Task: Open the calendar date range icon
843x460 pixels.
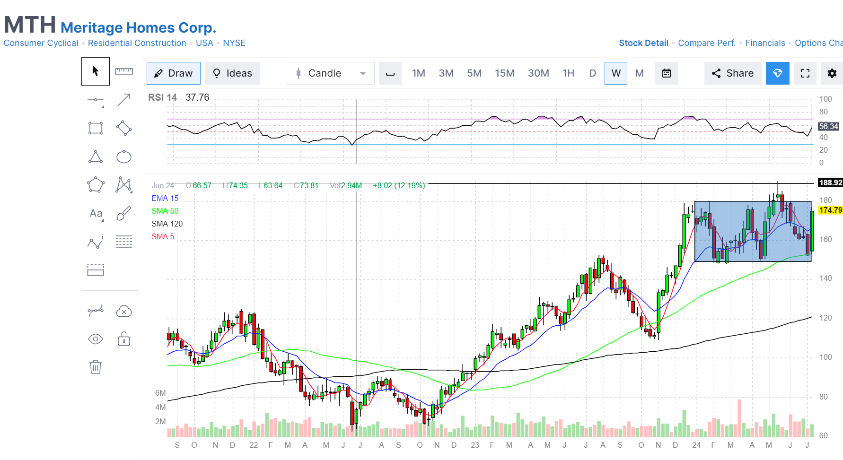Action: pos(667,73)
